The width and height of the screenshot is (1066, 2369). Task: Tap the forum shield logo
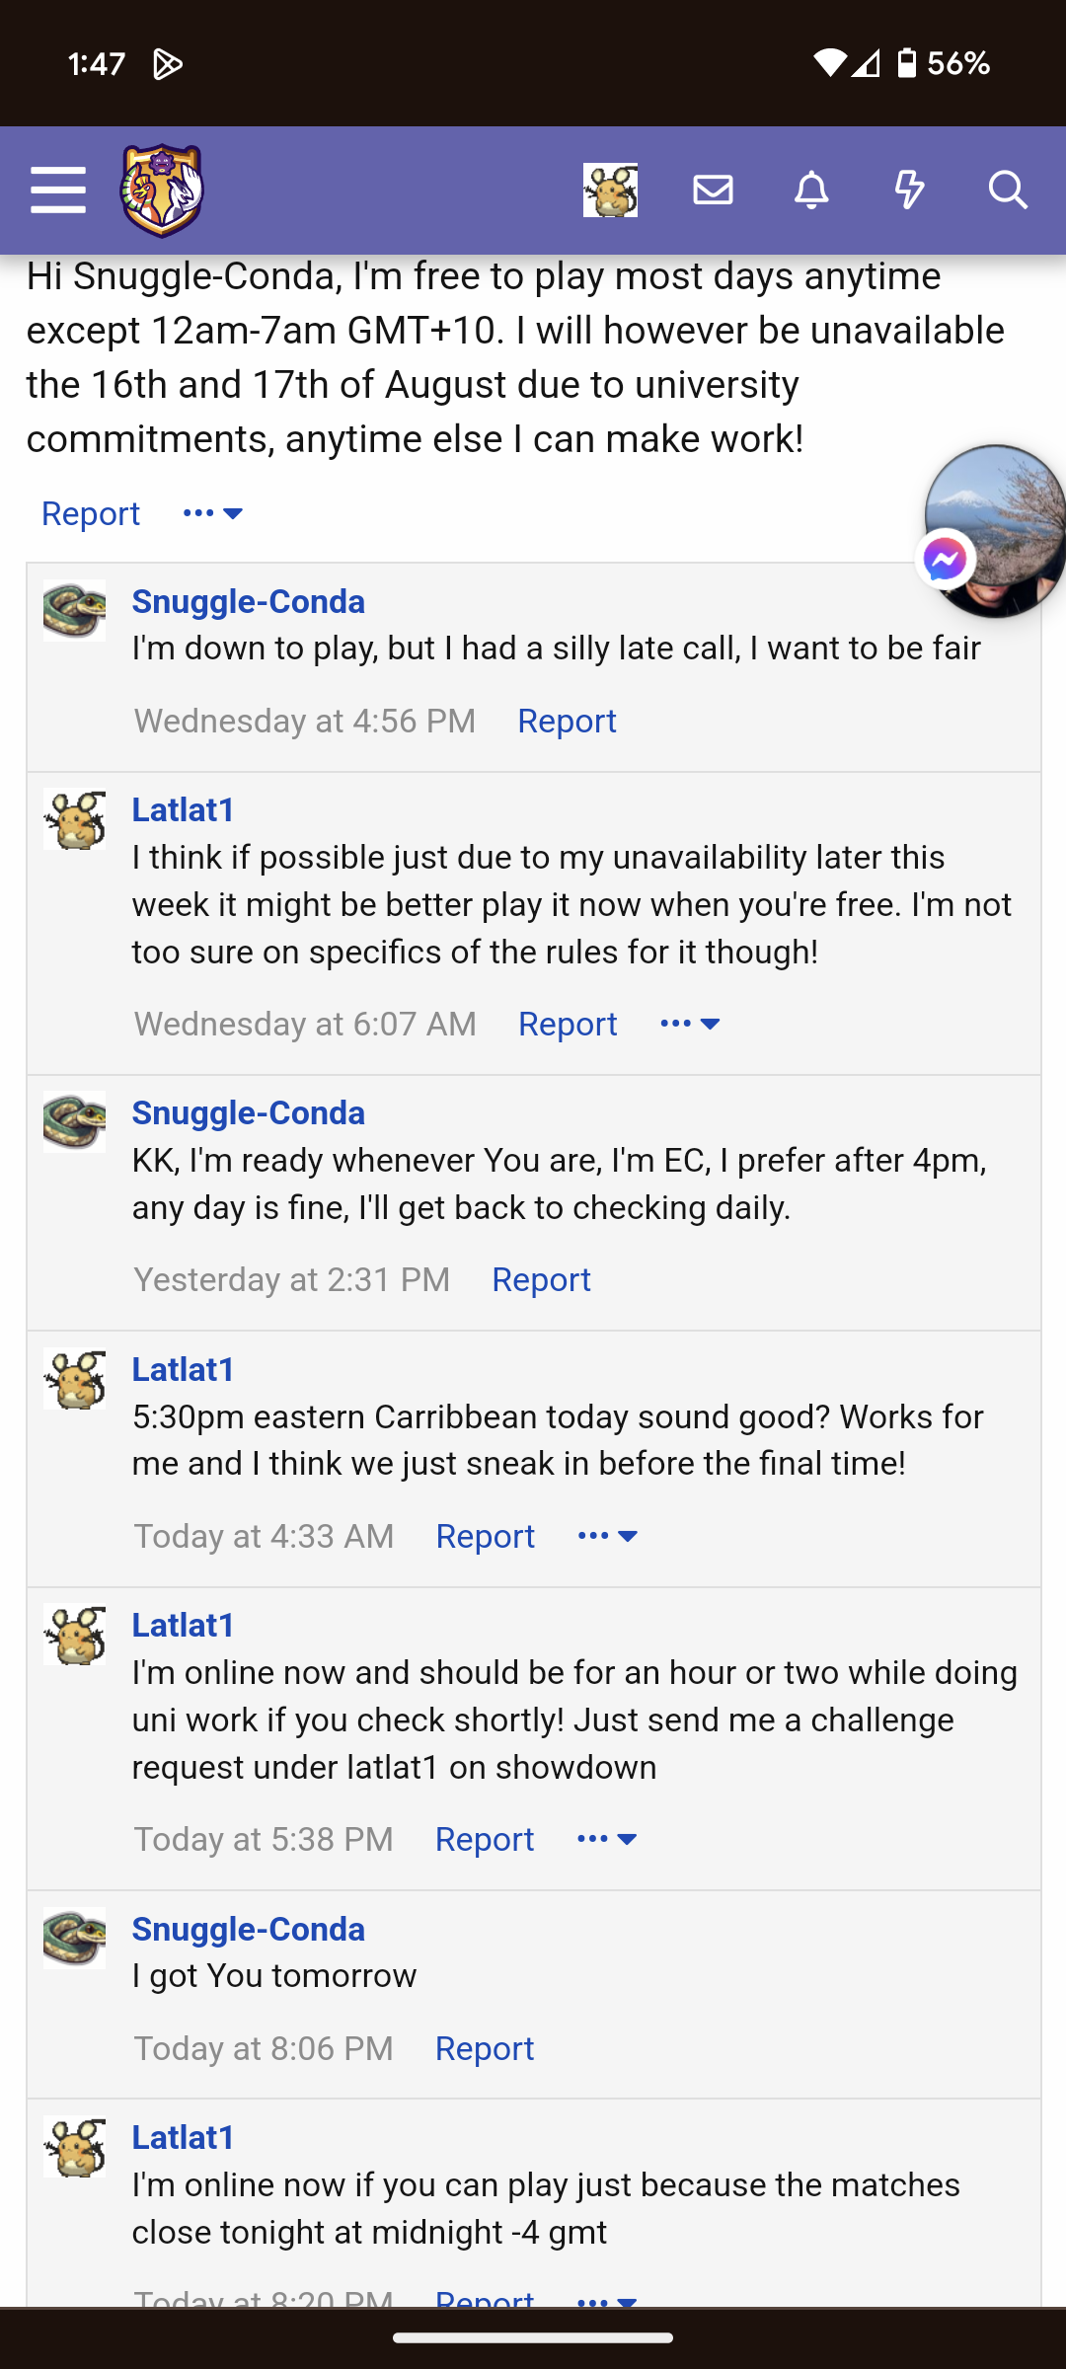[x=162, y=190]
